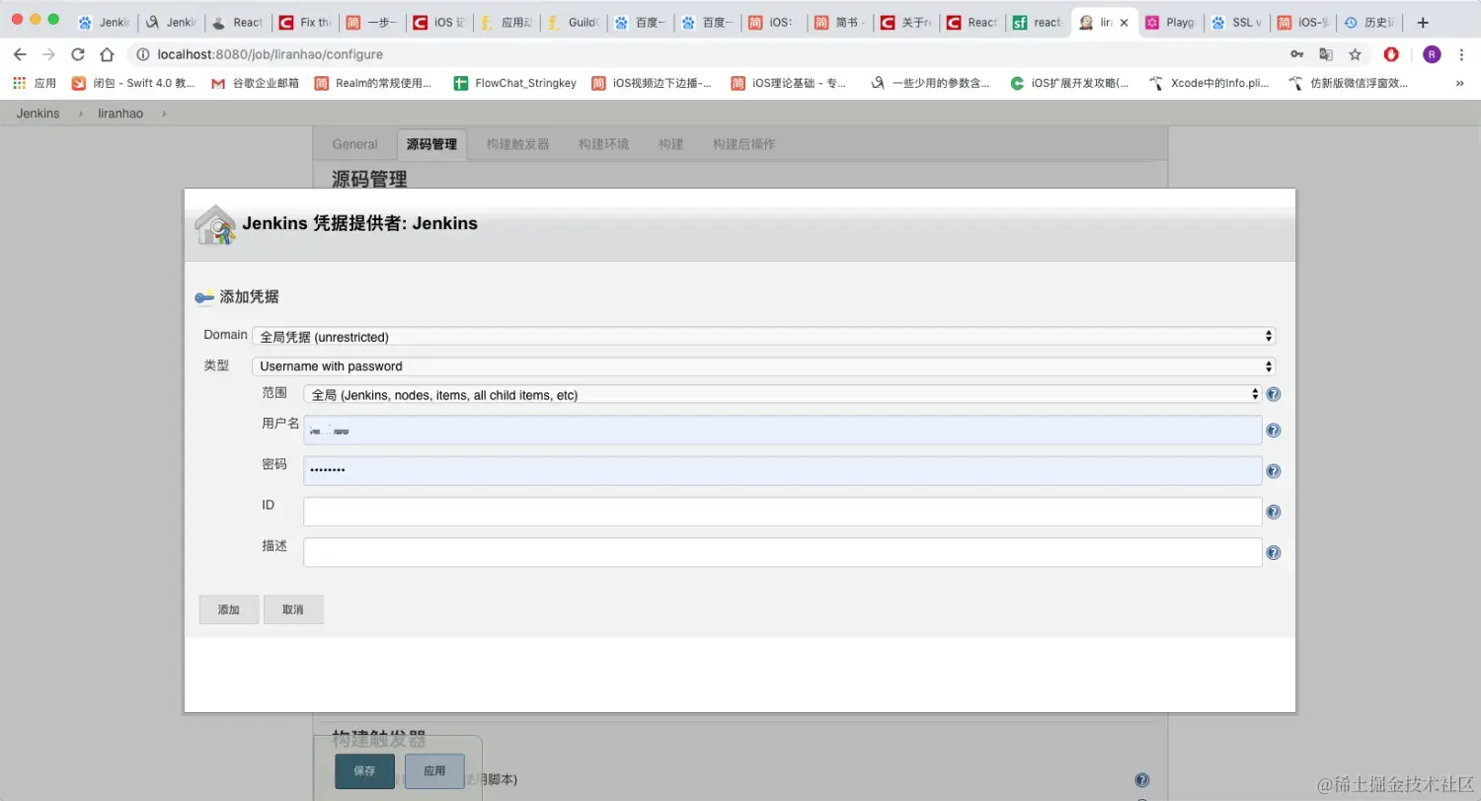Image resolution: width=1481 pixels, height=801 pixels.
Task: Click the translate page icon
Action: [x=1326, y=54]
